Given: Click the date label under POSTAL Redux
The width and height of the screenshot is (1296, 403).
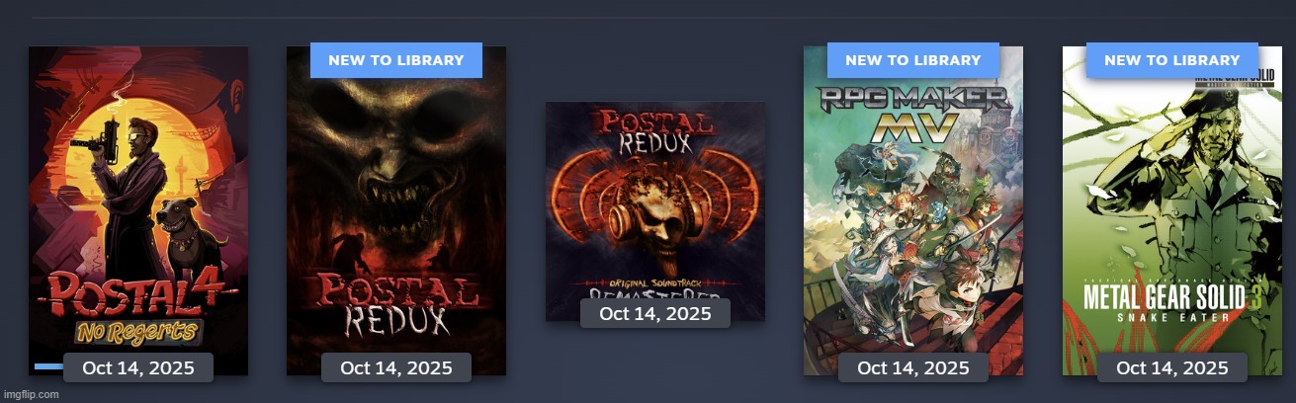Looking at the screenshot, I should click(396, 367).
